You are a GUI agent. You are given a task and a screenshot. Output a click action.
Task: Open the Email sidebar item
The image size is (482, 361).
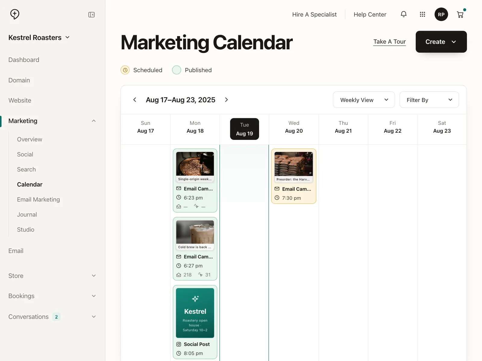coord(16,251)
